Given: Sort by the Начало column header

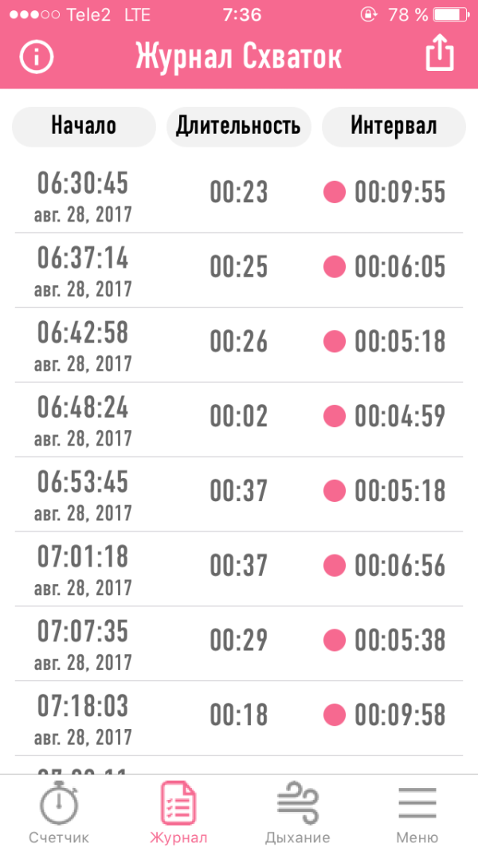Looking at the screenshot, I should pos(84,127).
